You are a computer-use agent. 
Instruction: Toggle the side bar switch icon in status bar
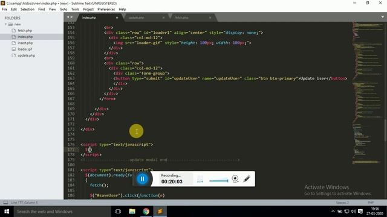5,203
